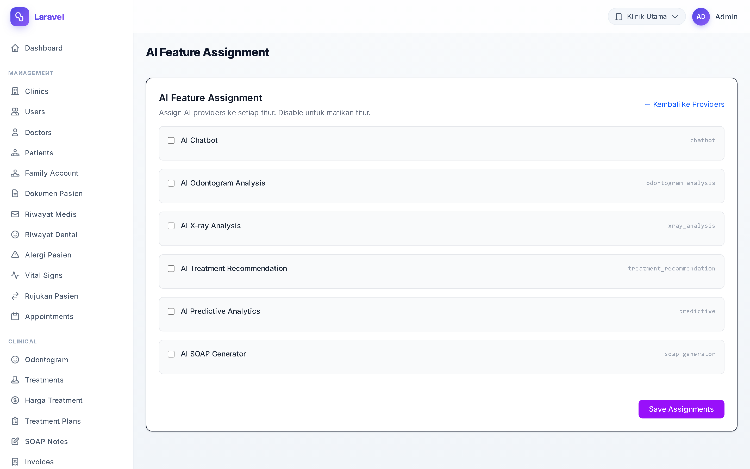
Task: Click the soap_generator code text
Action: [x=690, y=354]
